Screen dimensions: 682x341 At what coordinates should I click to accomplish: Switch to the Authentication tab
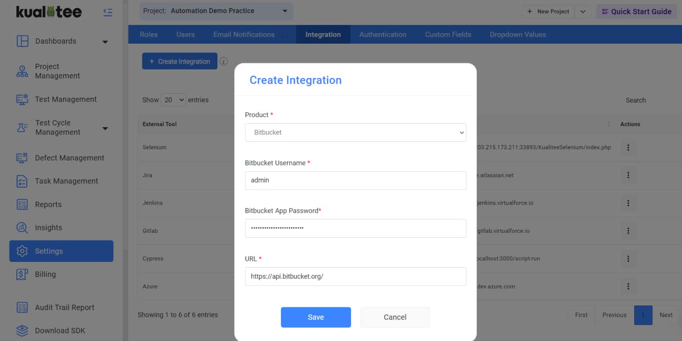382,35
